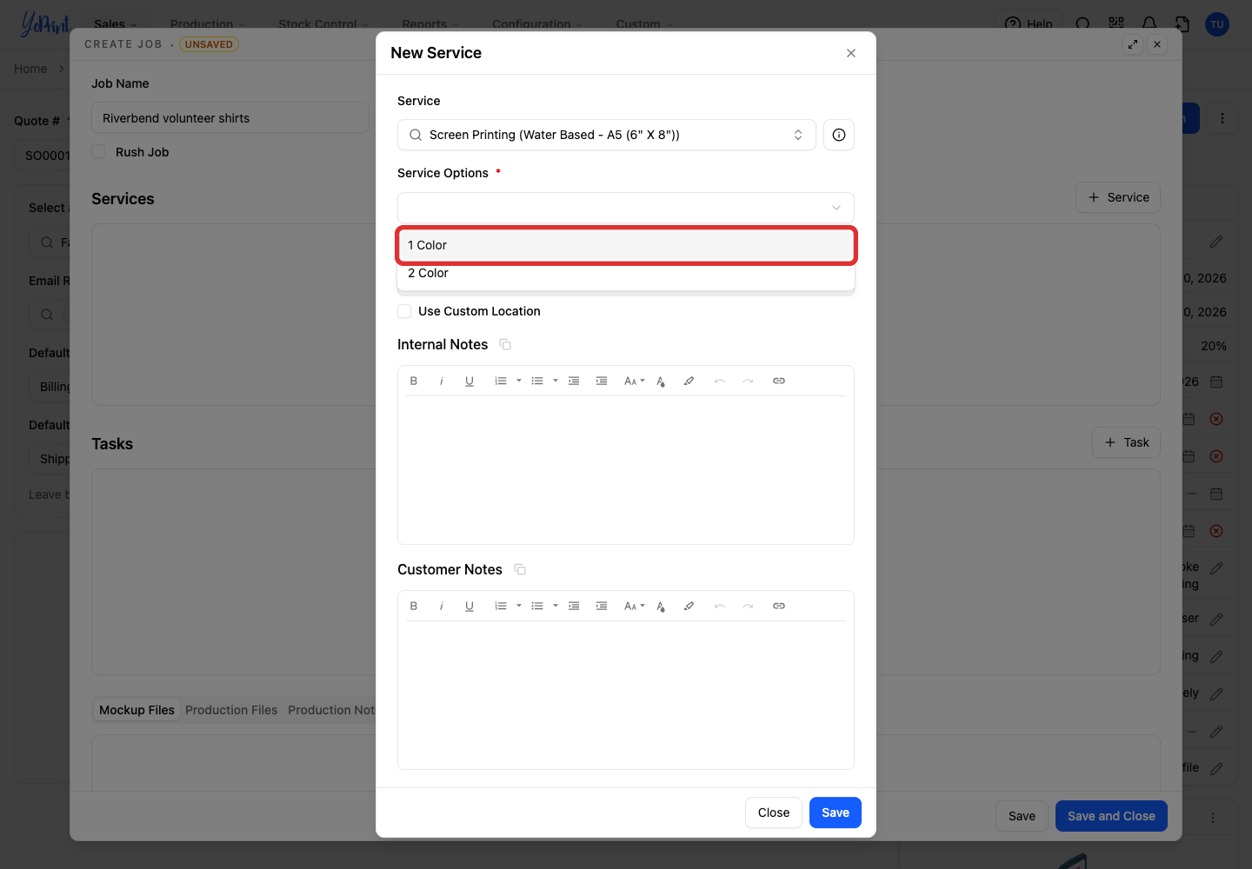Open font size dropdown in Customer Notes

point(635,606)
